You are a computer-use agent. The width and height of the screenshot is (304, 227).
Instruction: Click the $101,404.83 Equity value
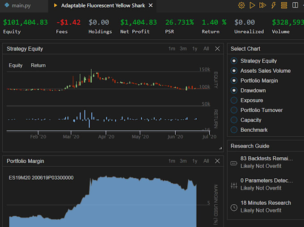point(25,22)
